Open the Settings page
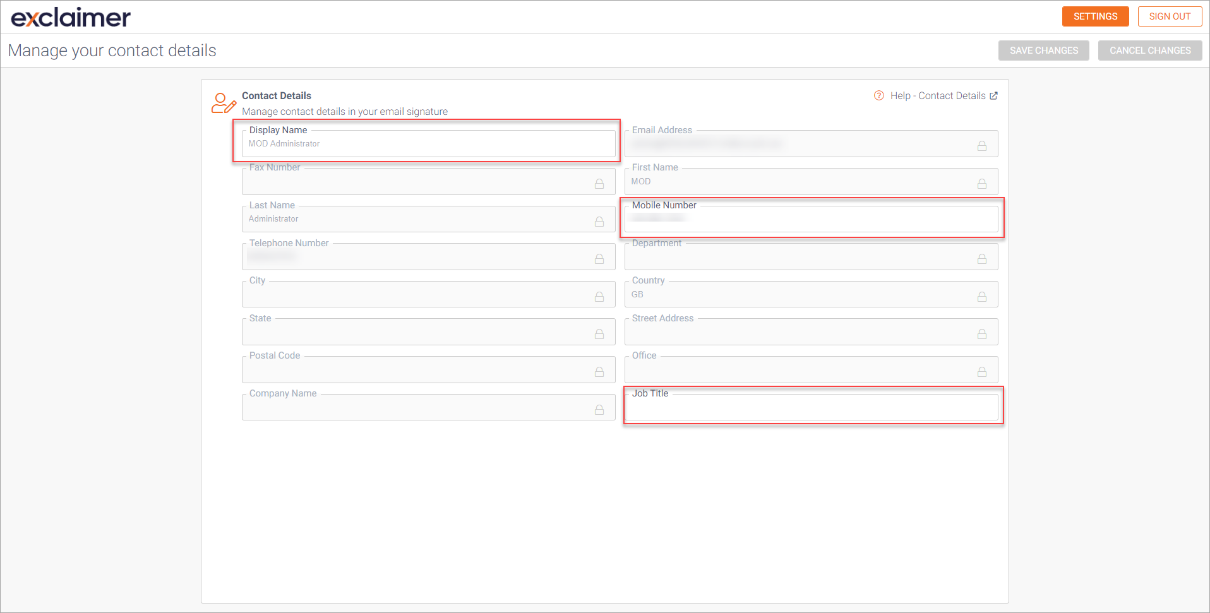Screen dimensions: 1210x613 click(1095, 16)
